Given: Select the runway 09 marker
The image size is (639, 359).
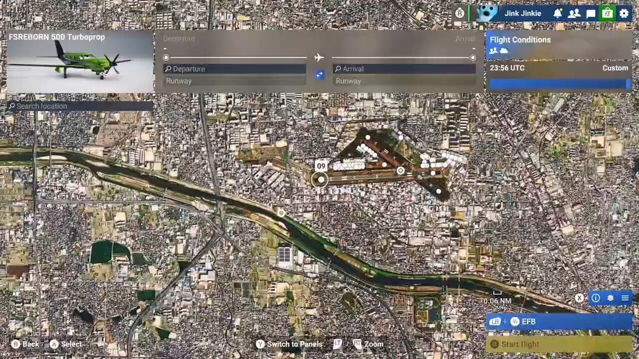Looking at the screenshot, I should pos(321,166).
